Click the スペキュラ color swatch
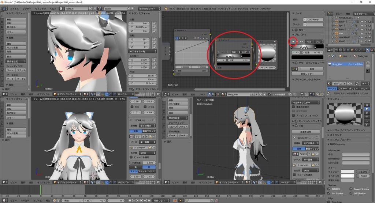 (348, 176)
